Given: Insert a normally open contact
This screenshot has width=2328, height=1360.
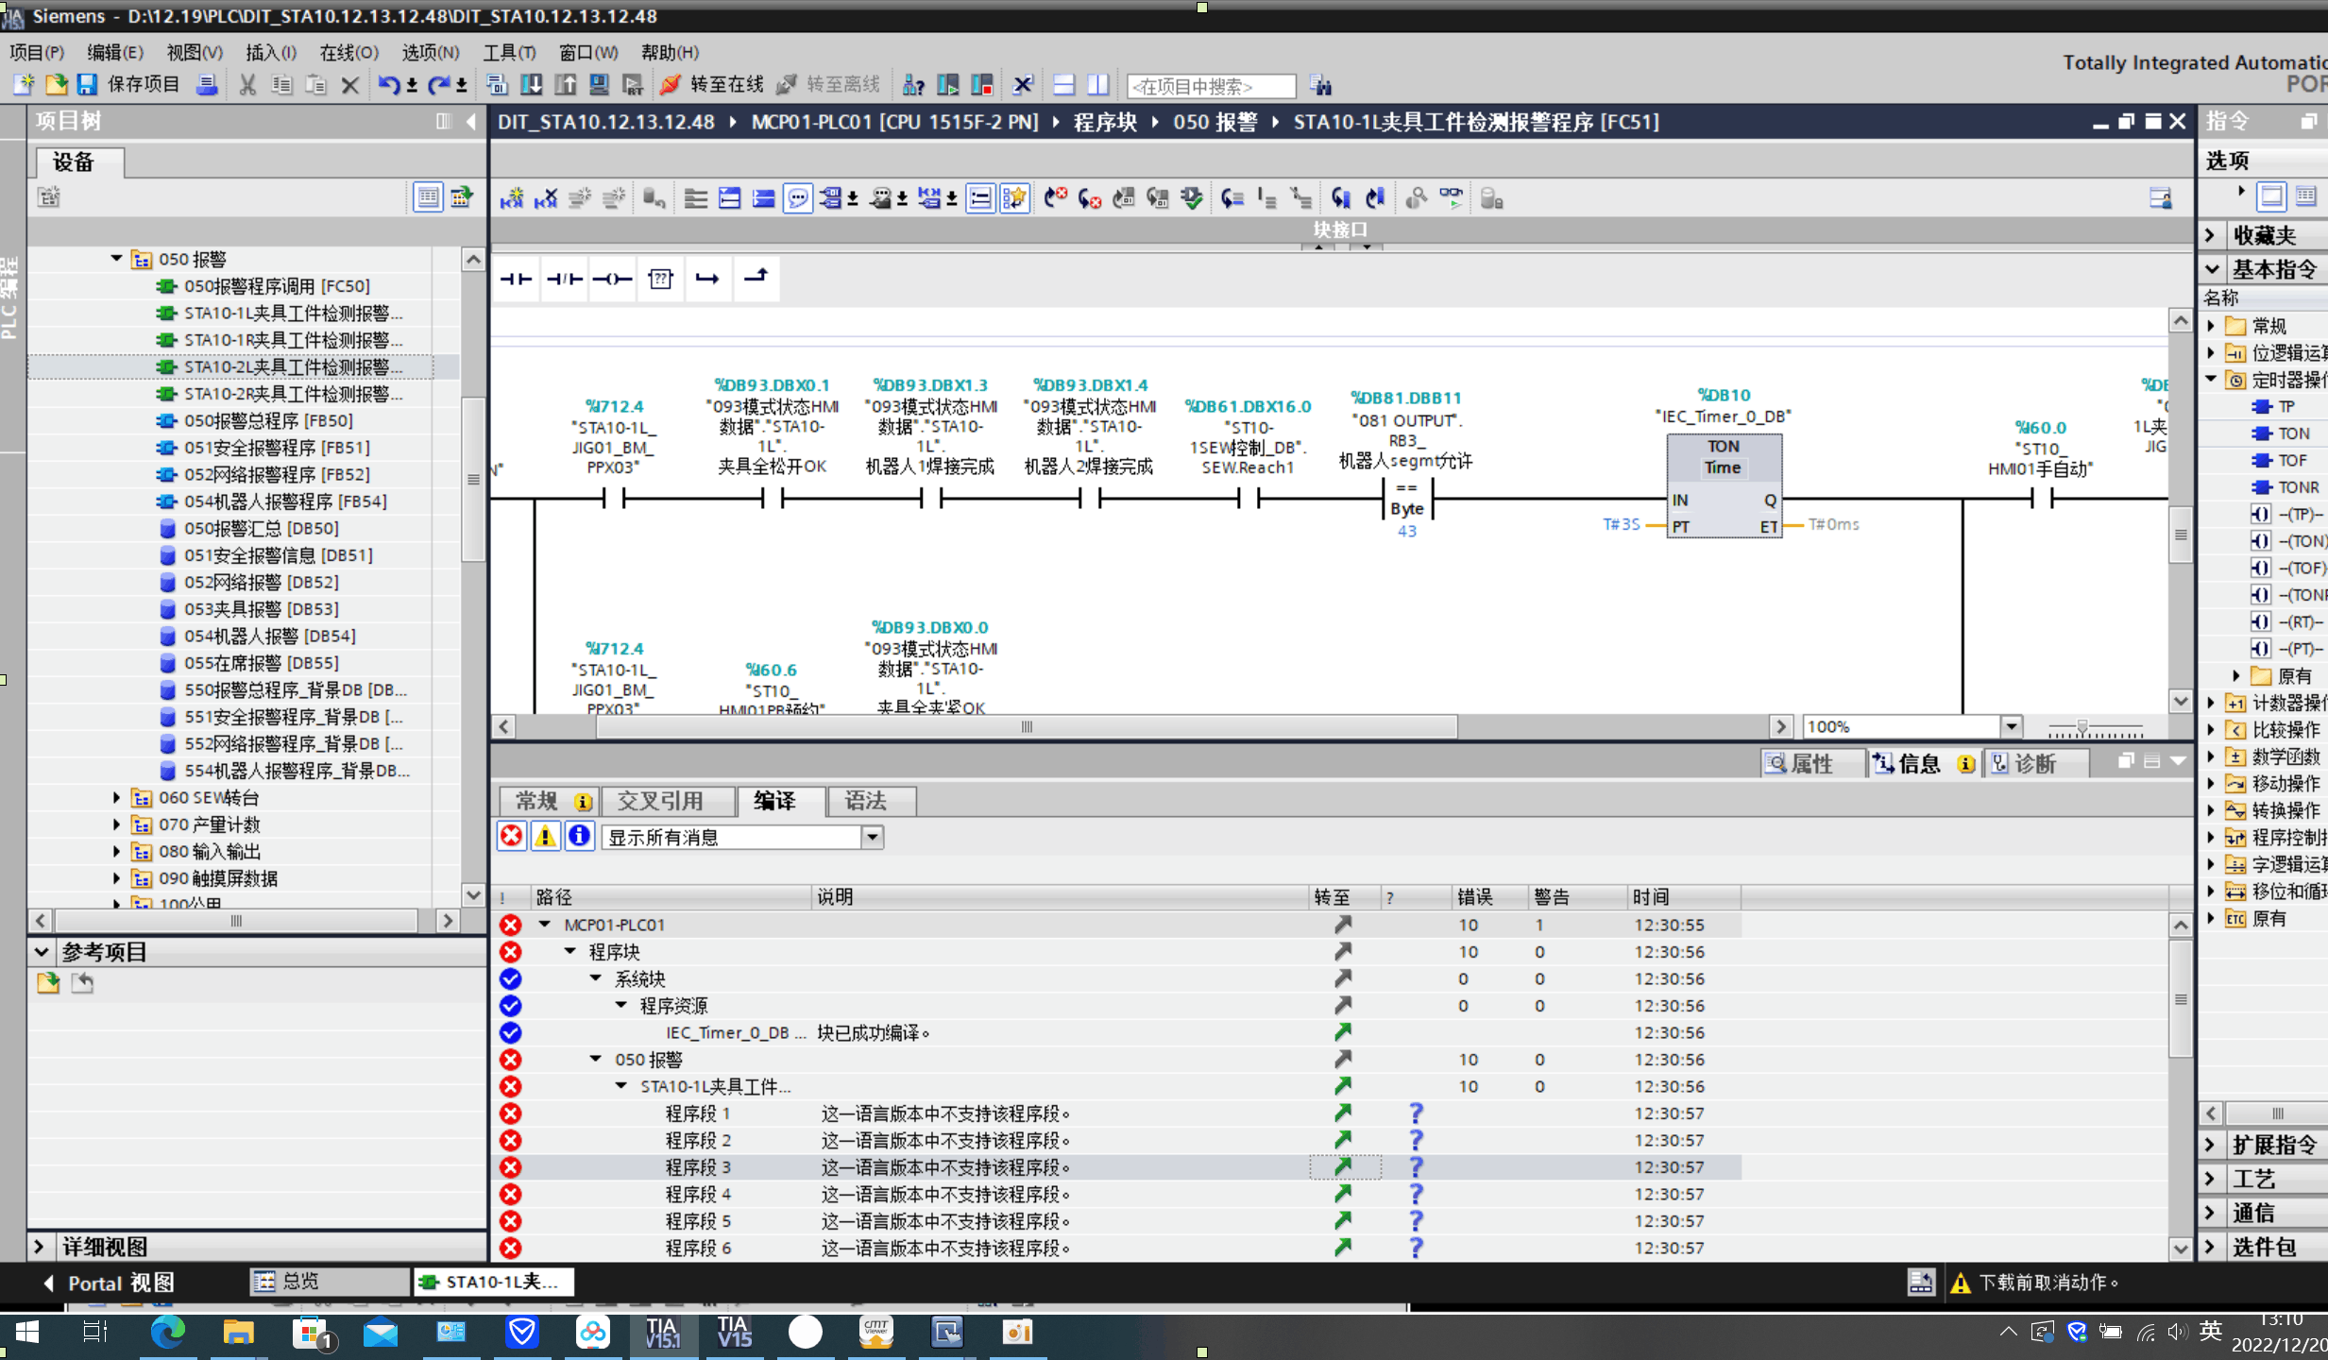Looking at the screenshot, I should (516, 280).
